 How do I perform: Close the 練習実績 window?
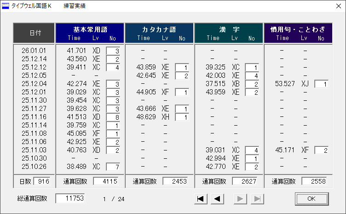coord(339,6)
